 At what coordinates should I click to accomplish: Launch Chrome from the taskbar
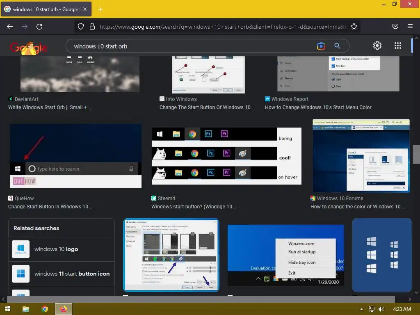tap(45, 309)
